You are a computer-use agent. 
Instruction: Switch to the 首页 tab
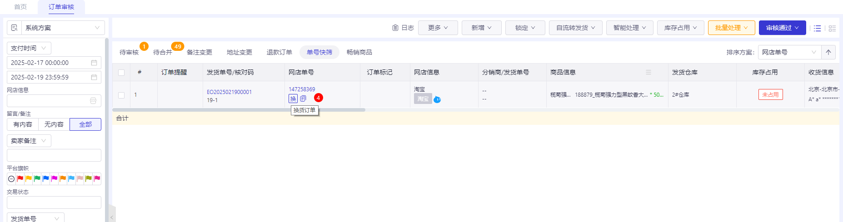coord(20,7)
